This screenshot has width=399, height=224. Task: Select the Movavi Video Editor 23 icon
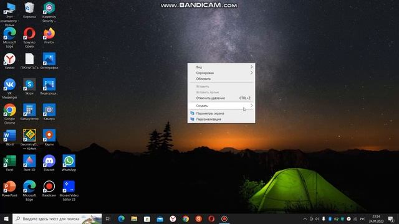(69, 190)
